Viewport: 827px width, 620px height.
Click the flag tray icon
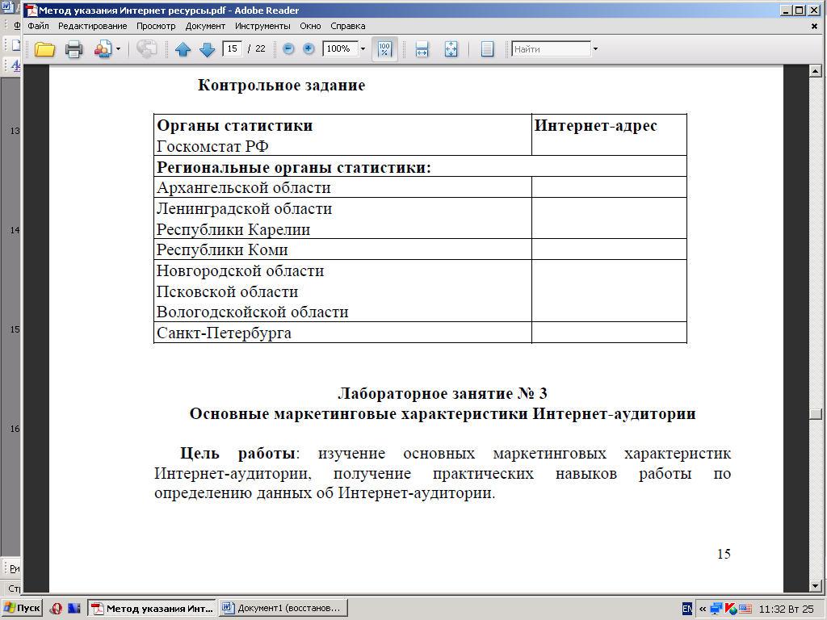pyautogui.click(x=745, y=609)
